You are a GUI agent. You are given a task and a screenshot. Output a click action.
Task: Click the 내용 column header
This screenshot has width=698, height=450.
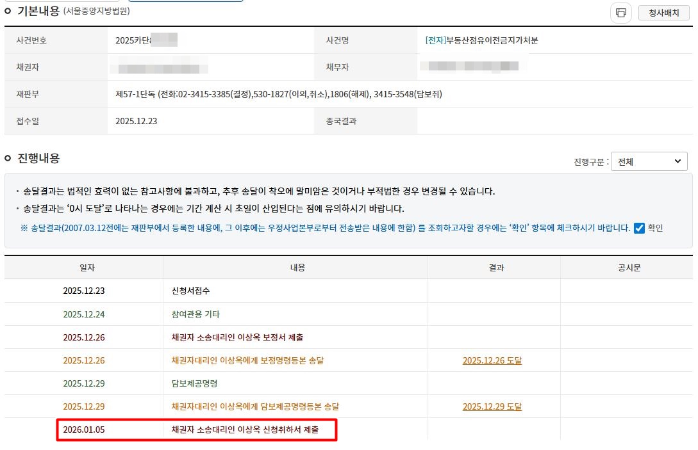pos(295,268)
